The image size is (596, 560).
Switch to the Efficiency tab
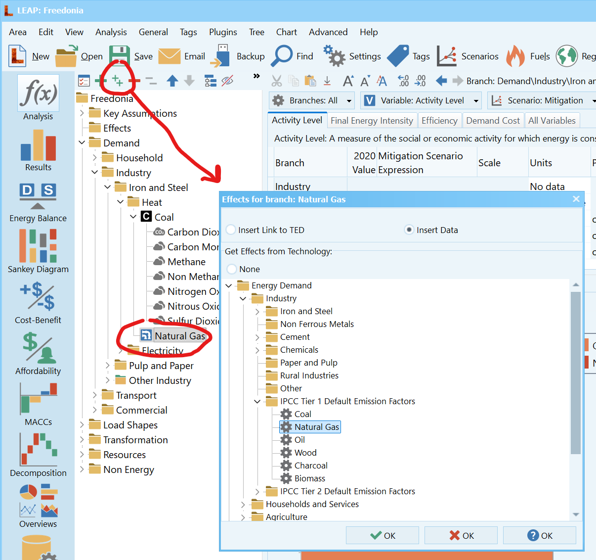coord(439,121)
